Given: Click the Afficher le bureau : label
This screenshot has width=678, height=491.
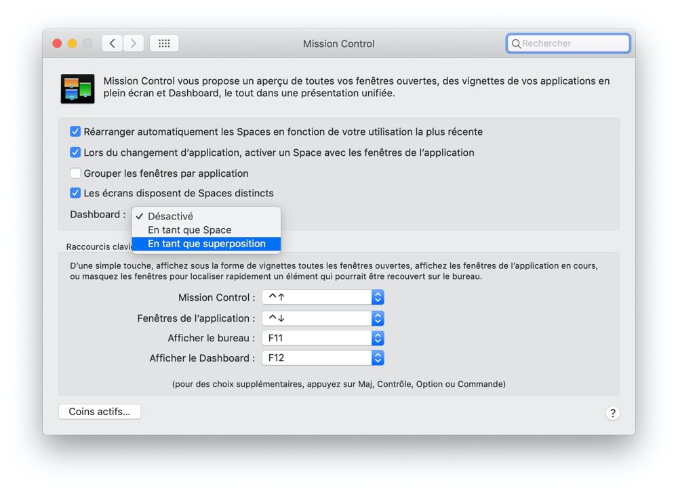Looking at the screenshot, I should click(211, 338).
